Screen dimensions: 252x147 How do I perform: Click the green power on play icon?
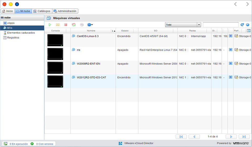(50, 25)
